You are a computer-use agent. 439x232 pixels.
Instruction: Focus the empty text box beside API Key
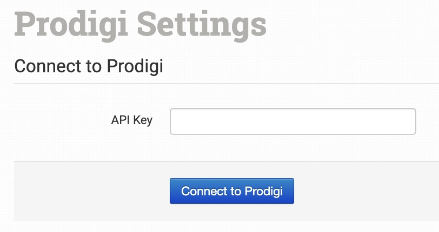[x=292, y=121]
